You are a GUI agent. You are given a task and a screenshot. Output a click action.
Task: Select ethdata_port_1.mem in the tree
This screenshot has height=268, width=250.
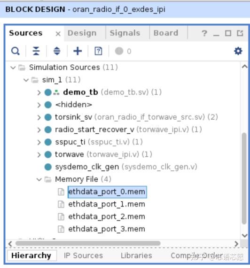pos(107,204)
